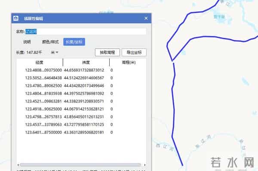This screenshot has height=171, width=258.
Task: Click the 拾取高程 button
Action: [x=107, y=53]
